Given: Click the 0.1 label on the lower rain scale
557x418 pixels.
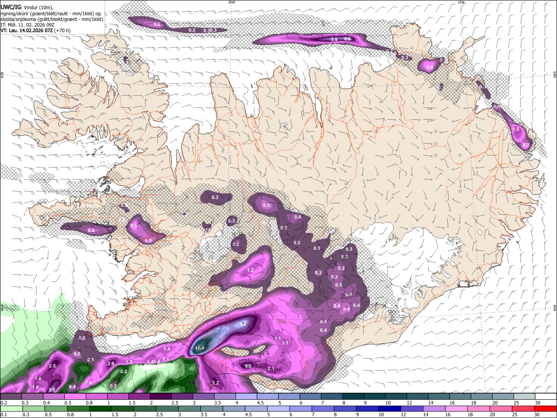Looking at the screenshot, I should click(x=3, y=415).
